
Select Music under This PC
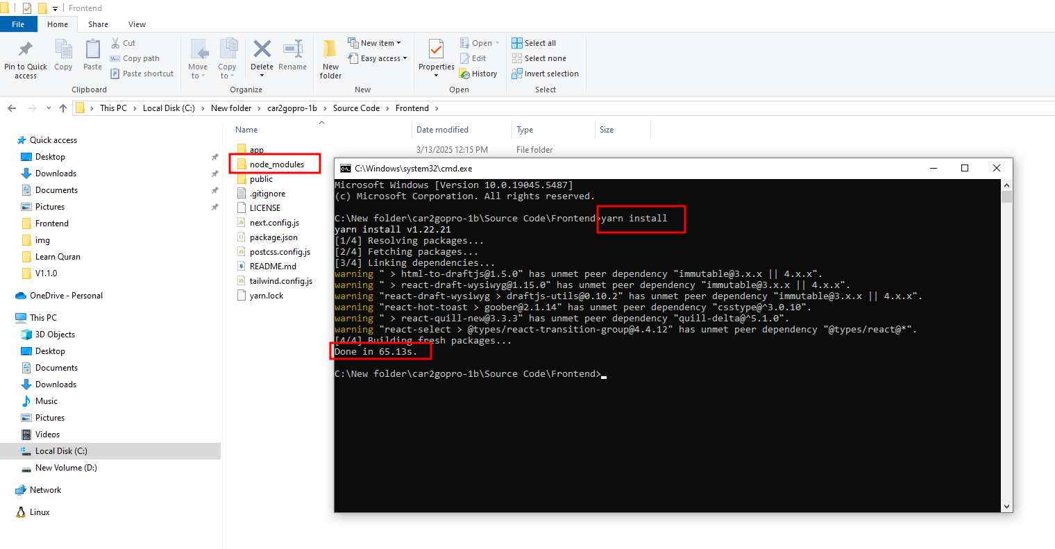(47, 401)
